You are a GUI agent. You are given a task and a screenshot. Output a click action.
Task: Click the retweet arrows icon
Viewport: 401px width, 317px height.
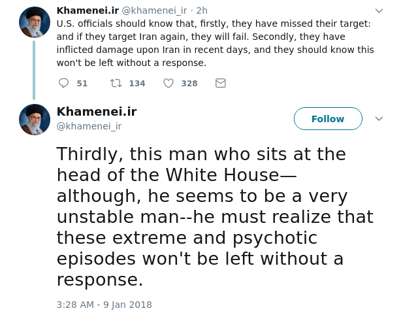click(116, 83)
